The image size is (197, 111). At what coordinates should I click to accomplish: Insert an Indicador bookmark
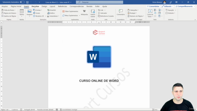(103, 13)
